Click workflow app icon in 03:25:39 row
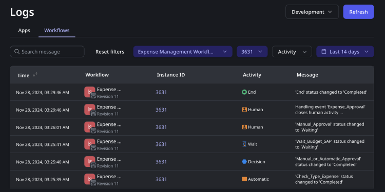Screen dimensions: 385x192 pos(90,179)
